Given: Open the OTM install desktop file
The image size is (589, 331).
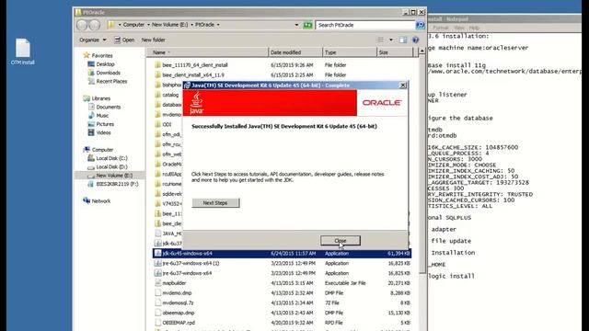Looking at the screenshot, I should [22, 51].
